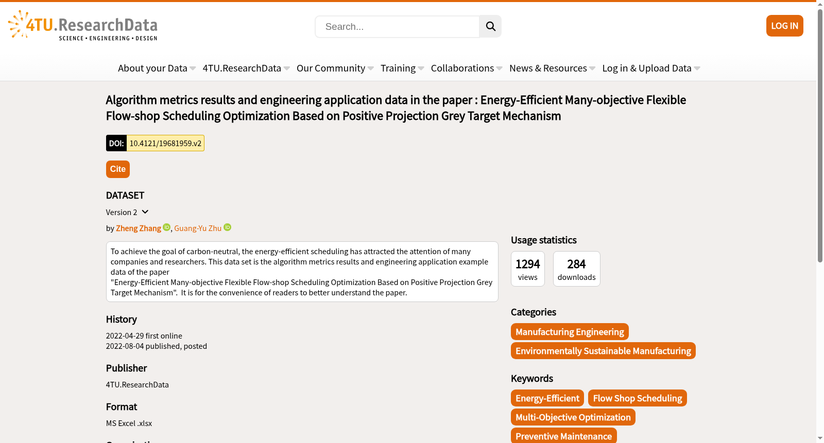Focus the Search input field
Image resolution: width=824 pixels, height=443 pixels.
click(397, 27)
